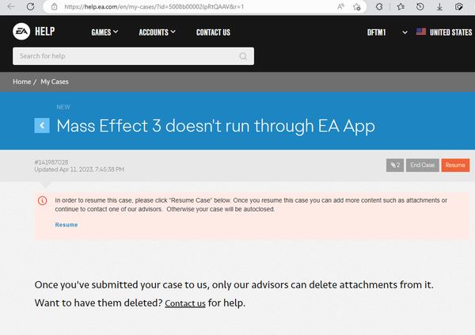Click the browser back arrow

pos(11,6)
